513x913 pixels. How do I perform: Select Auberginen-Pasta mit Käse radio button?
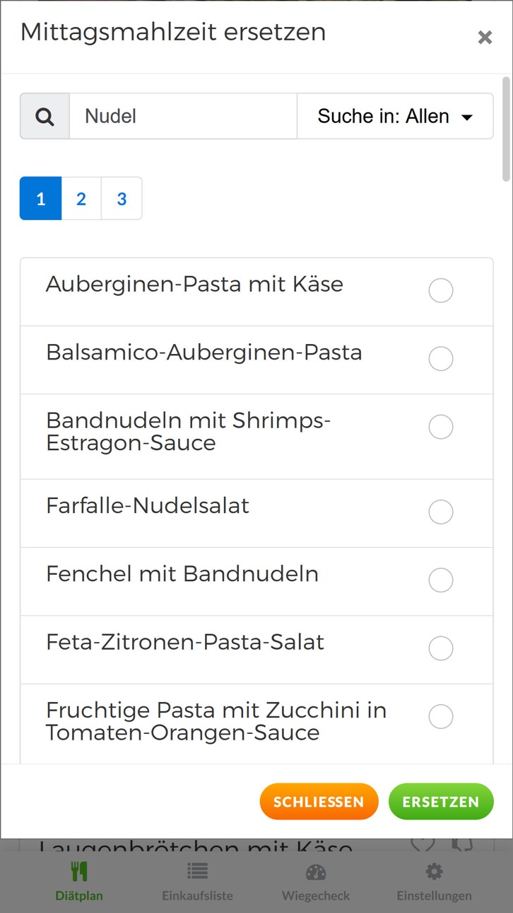441,290
